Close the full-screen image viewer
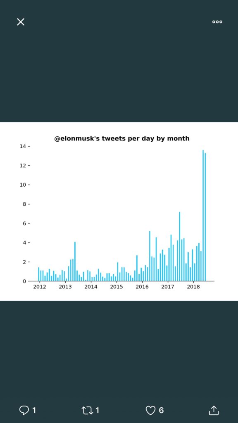The image size is (238, 423). pyautogui.click(x=21, y=22)
